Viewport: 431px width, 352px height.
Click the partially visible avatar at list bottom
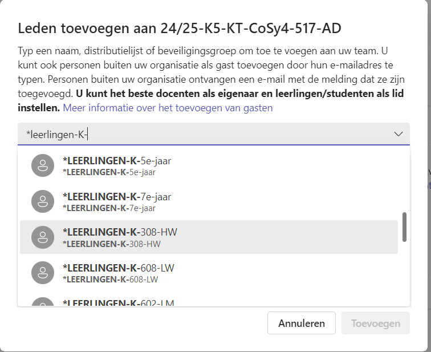(x=43, y=302)
